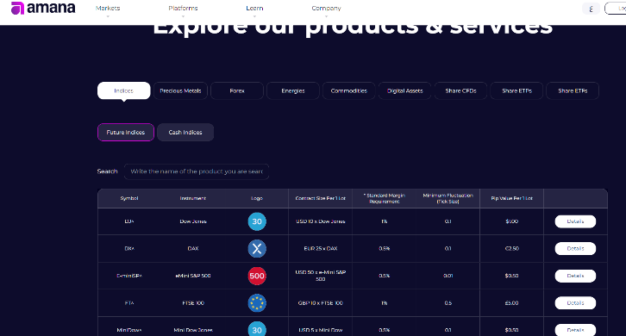Viewport: 626px width, 336px height.
Task: Click the DAX X logo
Action: point(257,249)
